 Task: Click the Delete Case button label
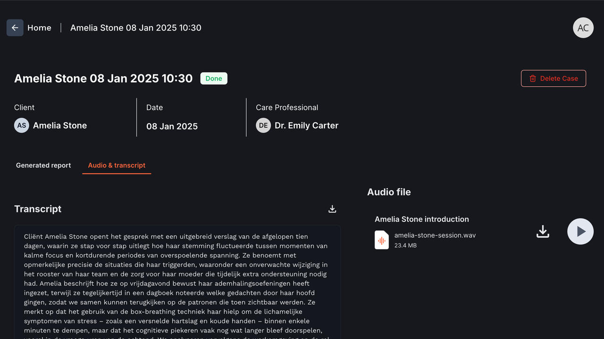559,79
